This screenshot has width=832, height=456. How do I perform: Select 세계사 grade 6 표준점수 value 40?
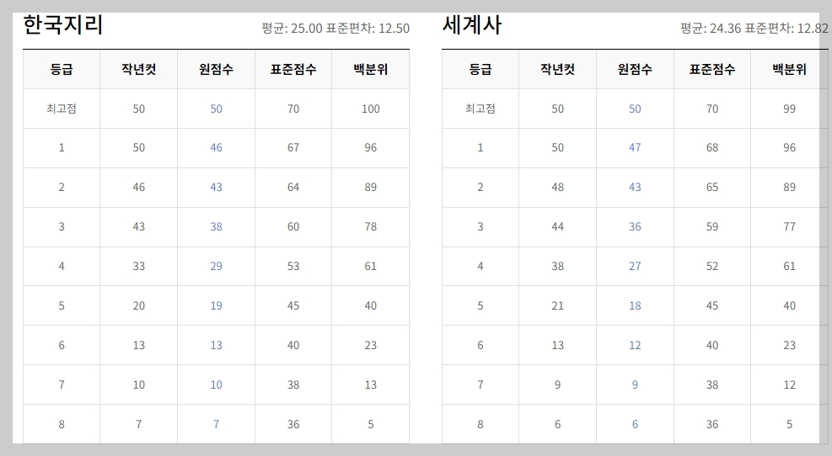(x=712, y=345)
